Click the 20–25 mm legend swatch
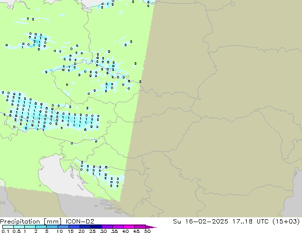 (x=85, y=227)
